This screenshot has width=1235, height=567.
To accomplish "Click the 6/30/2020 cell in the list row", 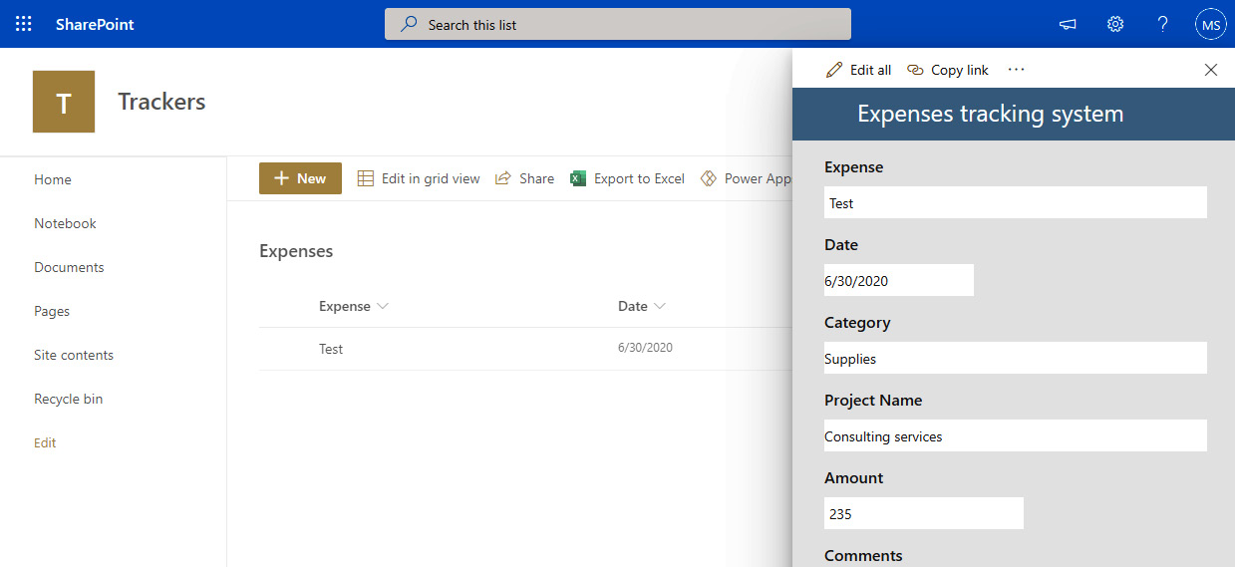I will pyautogui.click(x=645, y=348).
